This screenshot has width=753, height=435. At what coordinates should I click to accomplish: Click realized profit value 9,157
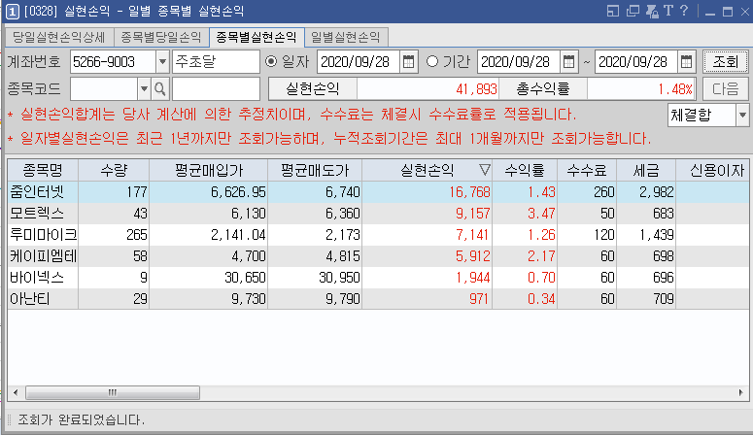click(473, 214)
